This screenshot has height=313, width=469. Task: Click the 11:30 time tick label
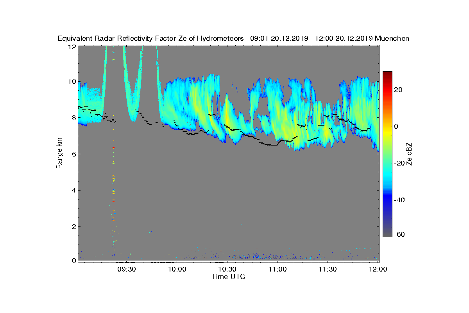coord(328,269)
